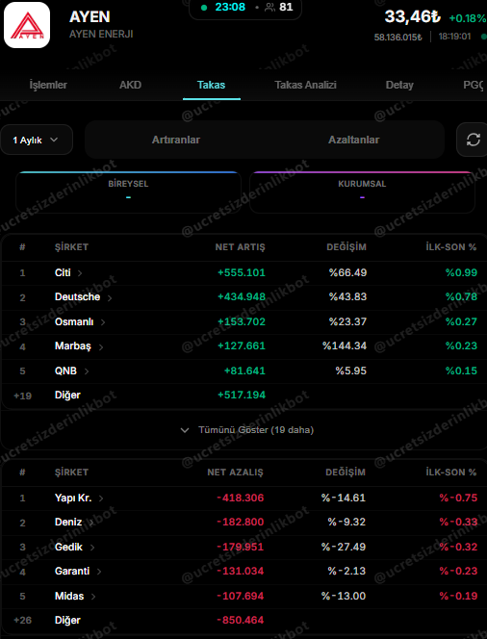This screenshot has height=639, width=487.
Task: Open the Detay tab
Action: click(x=399, y=85)
